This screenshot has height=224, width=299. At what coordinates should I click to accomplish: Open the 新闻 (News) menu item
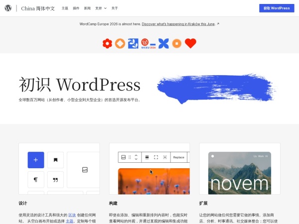[87, 8]
